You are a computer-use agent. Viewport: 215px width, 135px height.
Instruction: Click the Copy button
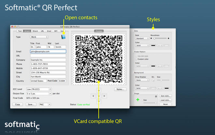point(18,105)
